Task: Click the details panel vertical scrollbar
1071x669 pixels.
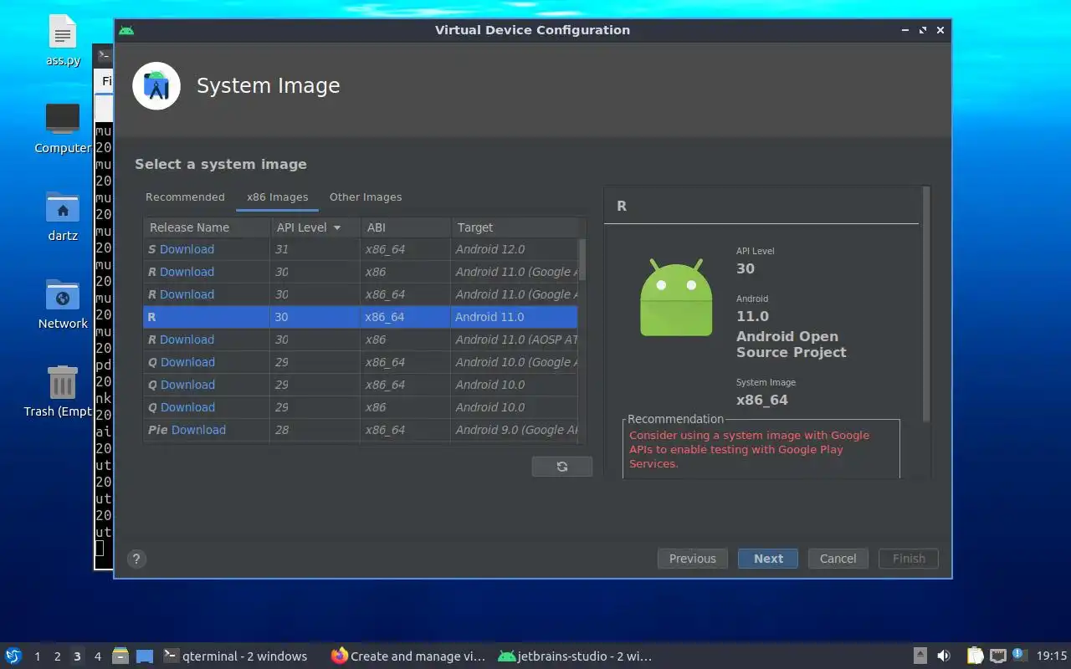Action: (x=926, y=304)
